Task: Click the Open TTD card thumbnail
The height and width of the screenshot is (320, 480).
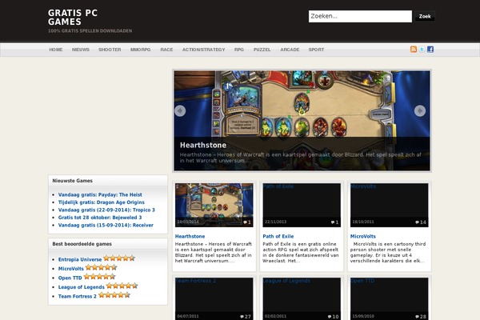Action: 389,299
